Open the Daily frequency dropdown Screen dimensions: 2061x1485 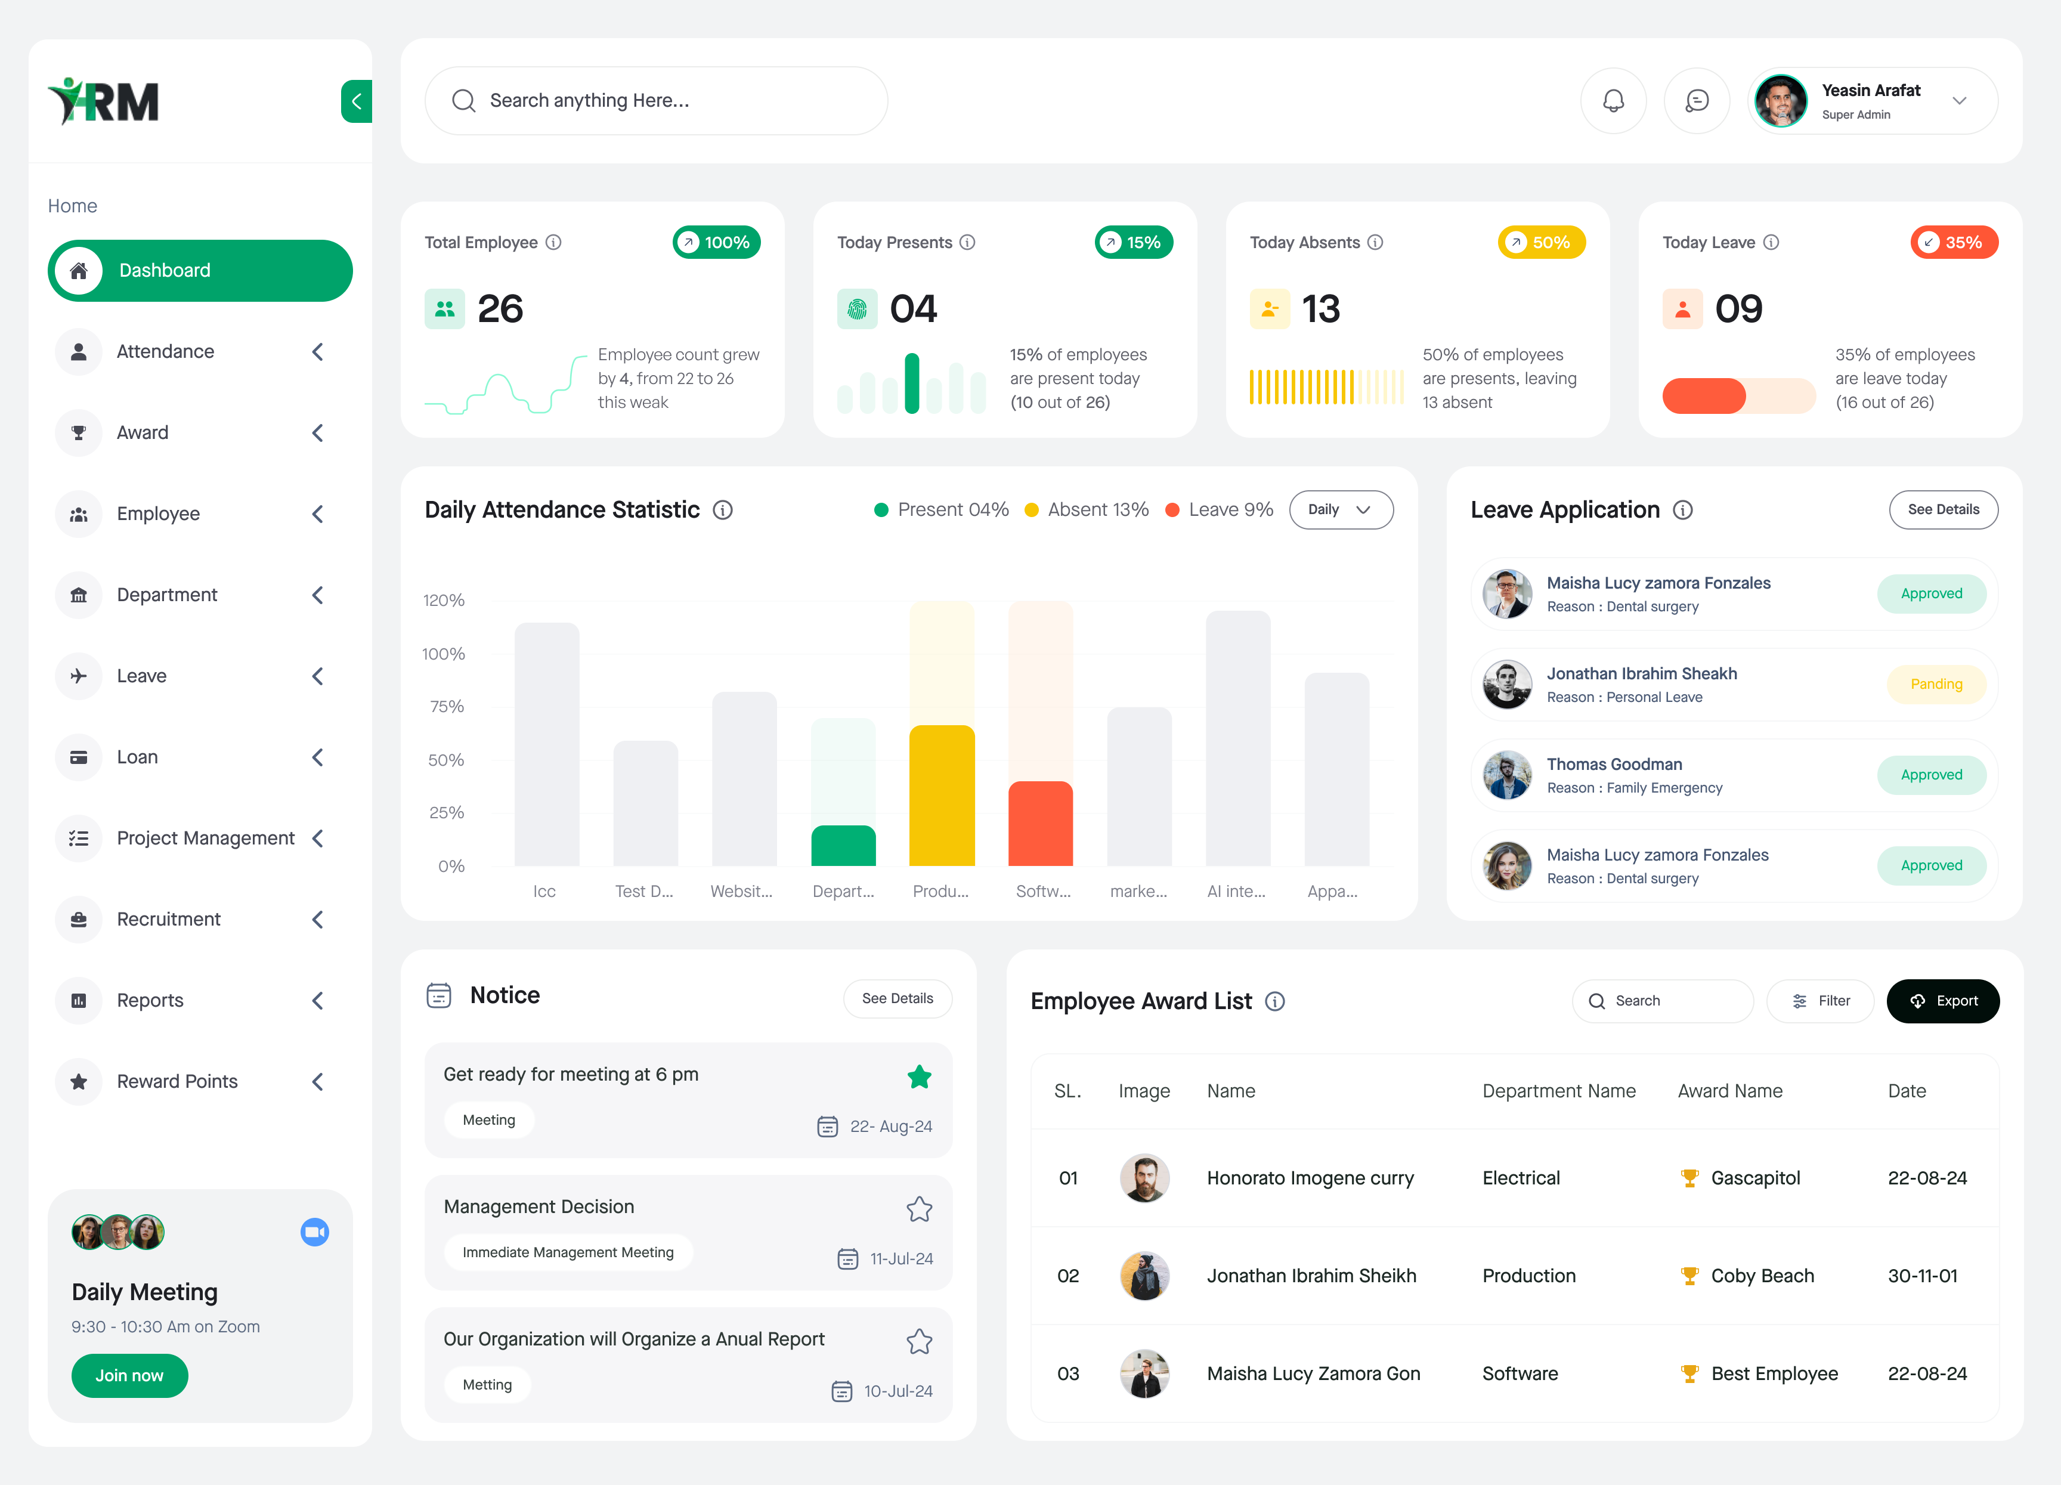pyautogui.click(x=1341, y=510)
